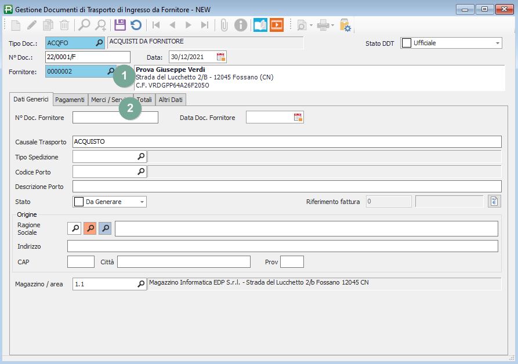
Task: Click the Save floppy disk icon
Action: point(120,25)
